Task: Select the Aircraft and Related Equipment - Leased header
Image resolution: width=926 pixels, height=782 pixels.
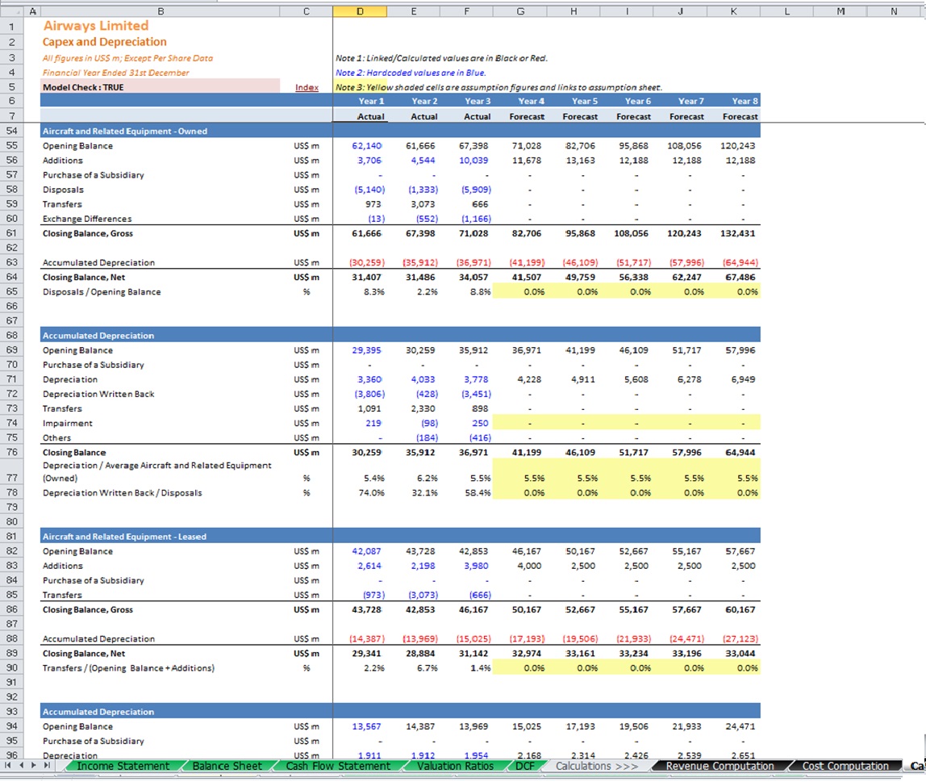Action: (x=124, y=537)
